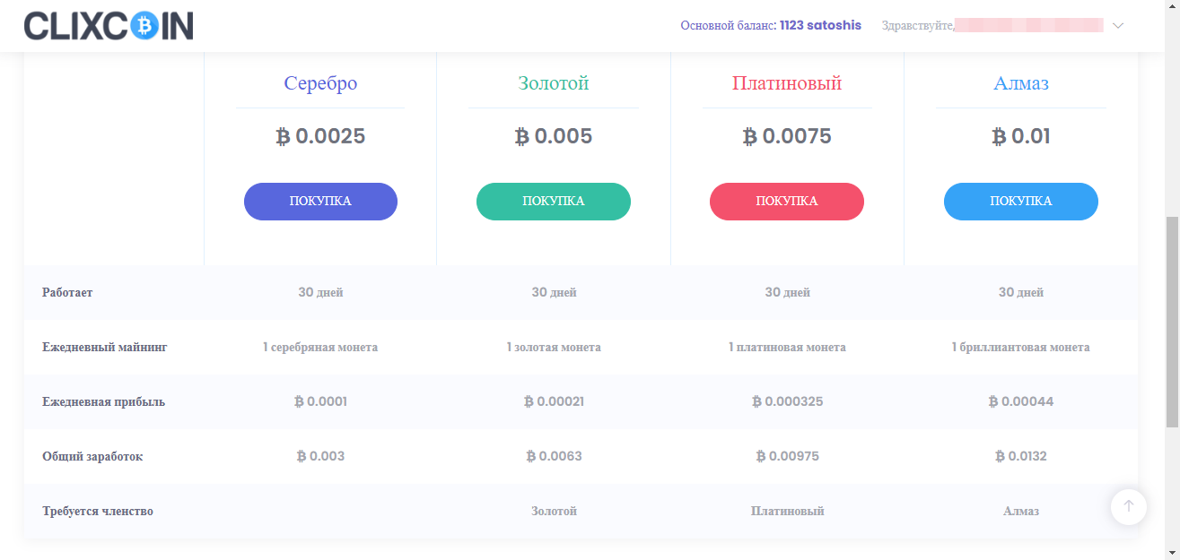
Task: Click the 1 платиновая монета cell
Action: (x=787, y=348)
